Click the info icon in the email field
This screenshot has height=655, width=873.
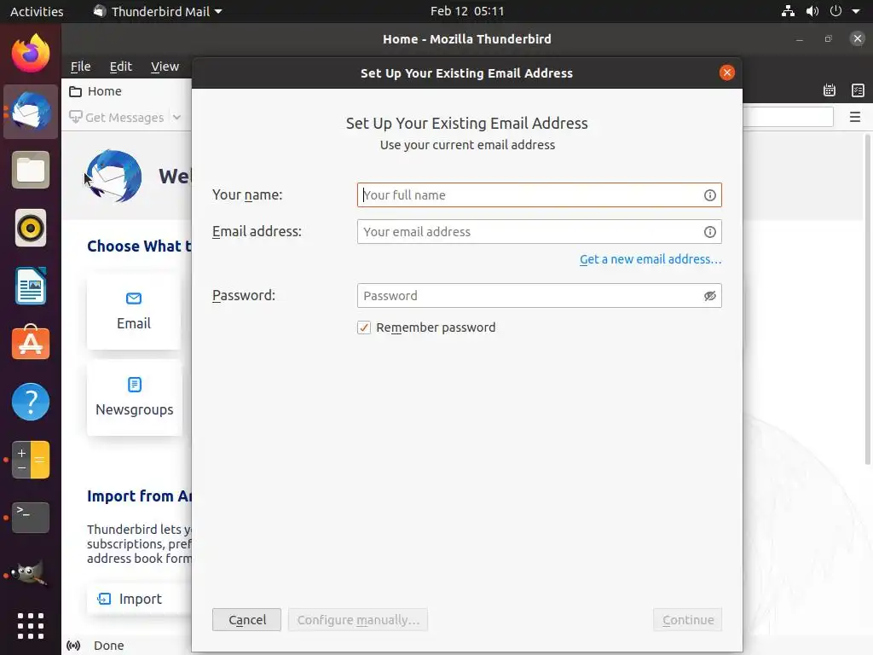[710, 232]
